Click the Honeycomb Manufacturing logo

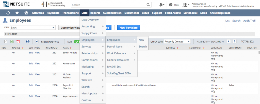[x=53, y=5]
